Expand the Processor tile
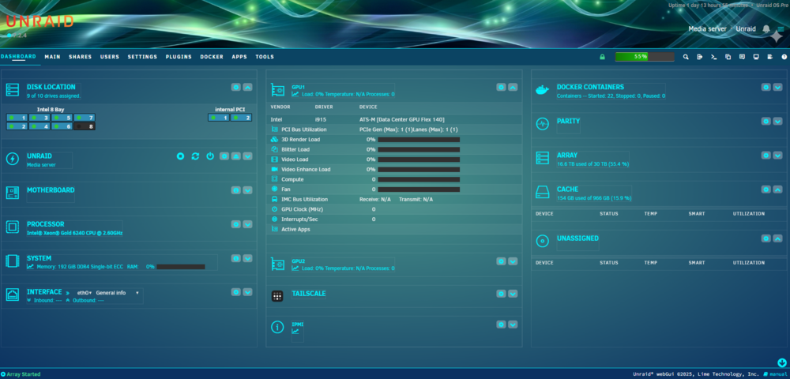 [247, 224]
